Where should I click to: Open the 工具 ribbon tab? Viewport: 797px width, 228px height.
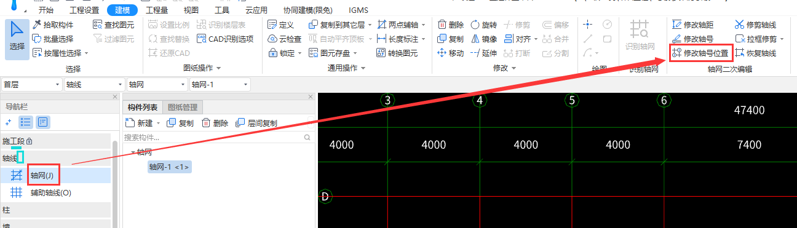pyautogui.click(x=222, y=10)
